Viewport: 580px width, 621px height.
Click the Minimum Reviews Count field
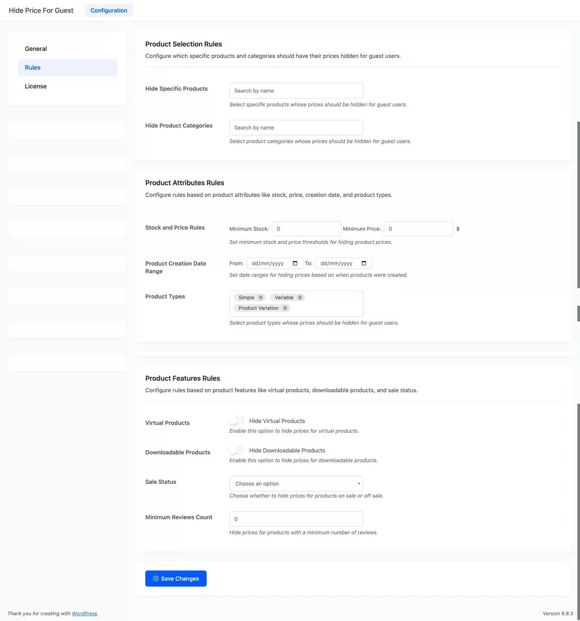[296, 519]
